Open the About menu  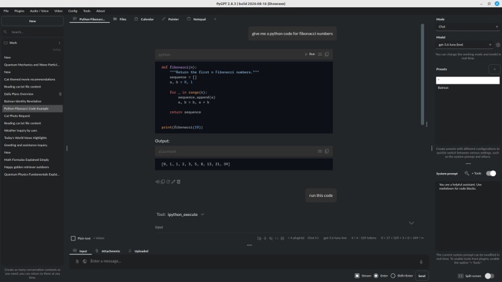coord(101,11)
